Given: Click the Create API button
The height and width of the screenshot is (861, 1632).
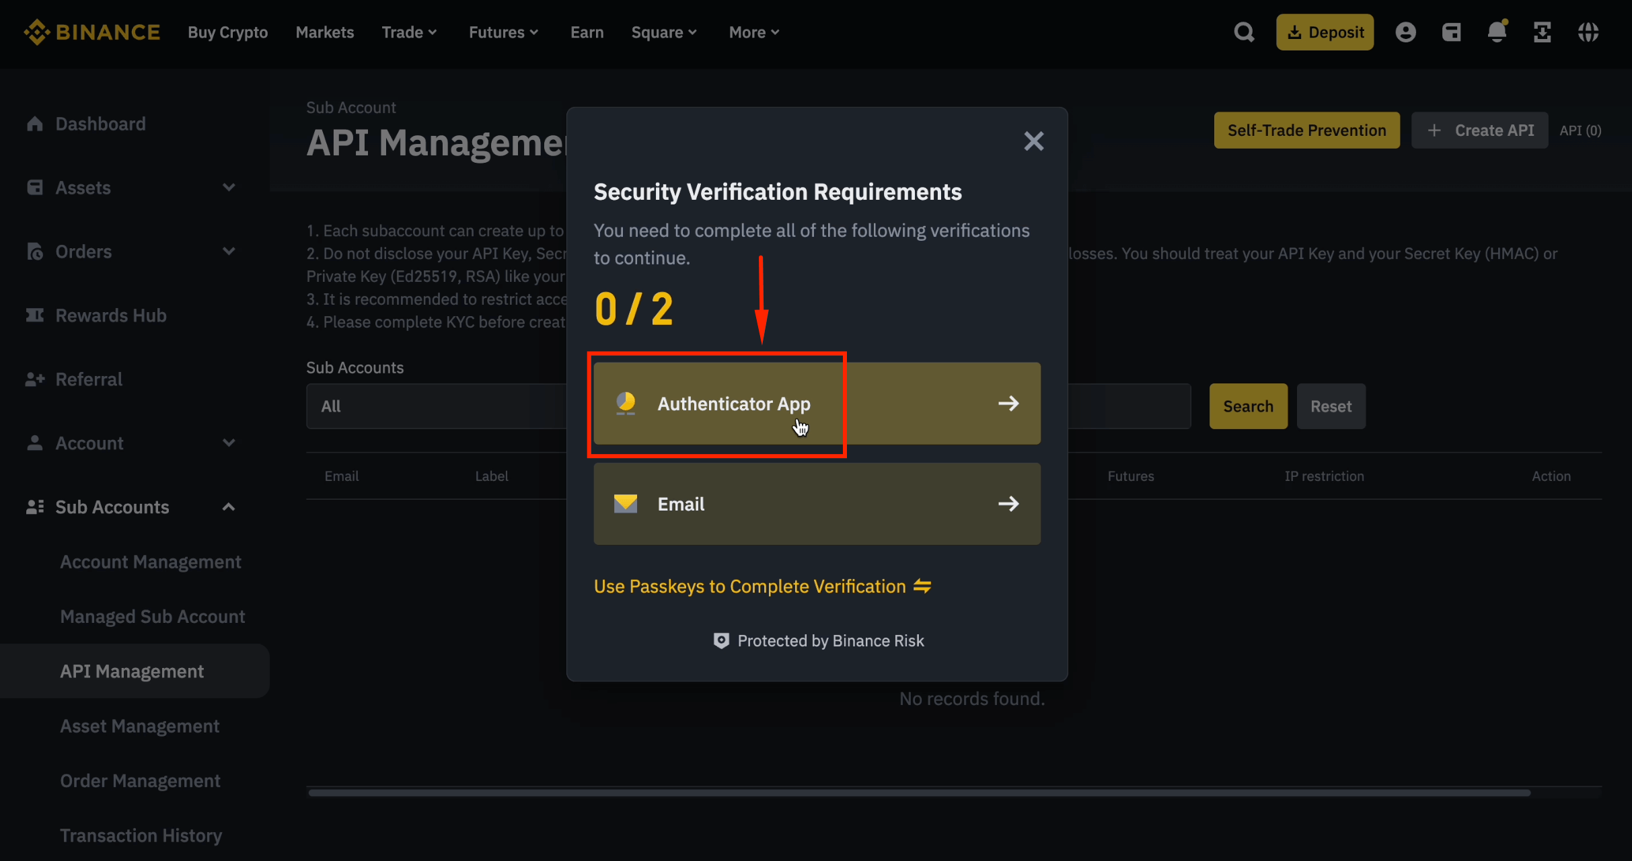Looking at the screenshot, I should [x=1480, y=130].
